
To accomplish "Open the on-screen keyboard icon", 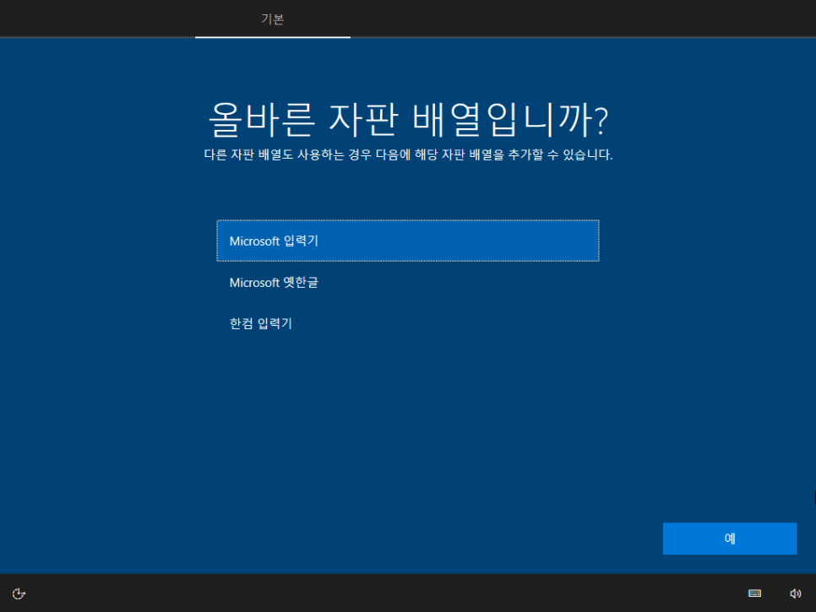I will click(754, 593).
